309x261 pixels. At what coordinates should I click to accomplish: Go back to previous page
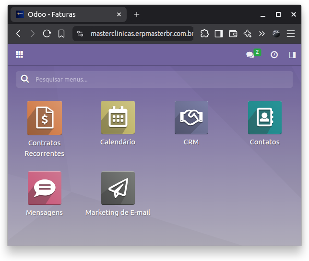coord(18,34)
